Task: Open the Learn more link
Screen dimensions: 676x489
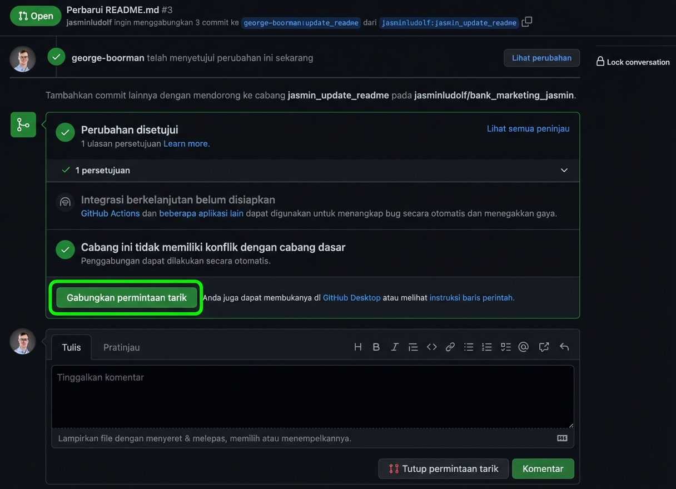Action: click(186, 143)
